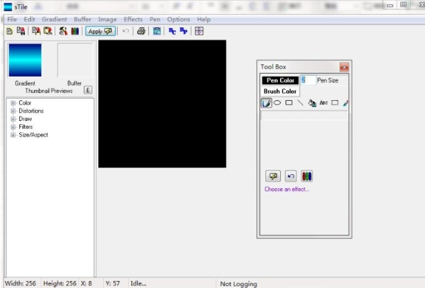The height and width of the screenshot is (288, 425).
Task: Pick the line tool in Tool Box
Action: [x=300, y=102]
